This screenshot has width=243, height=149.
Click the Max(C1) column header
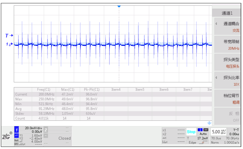tap(68, 90)
